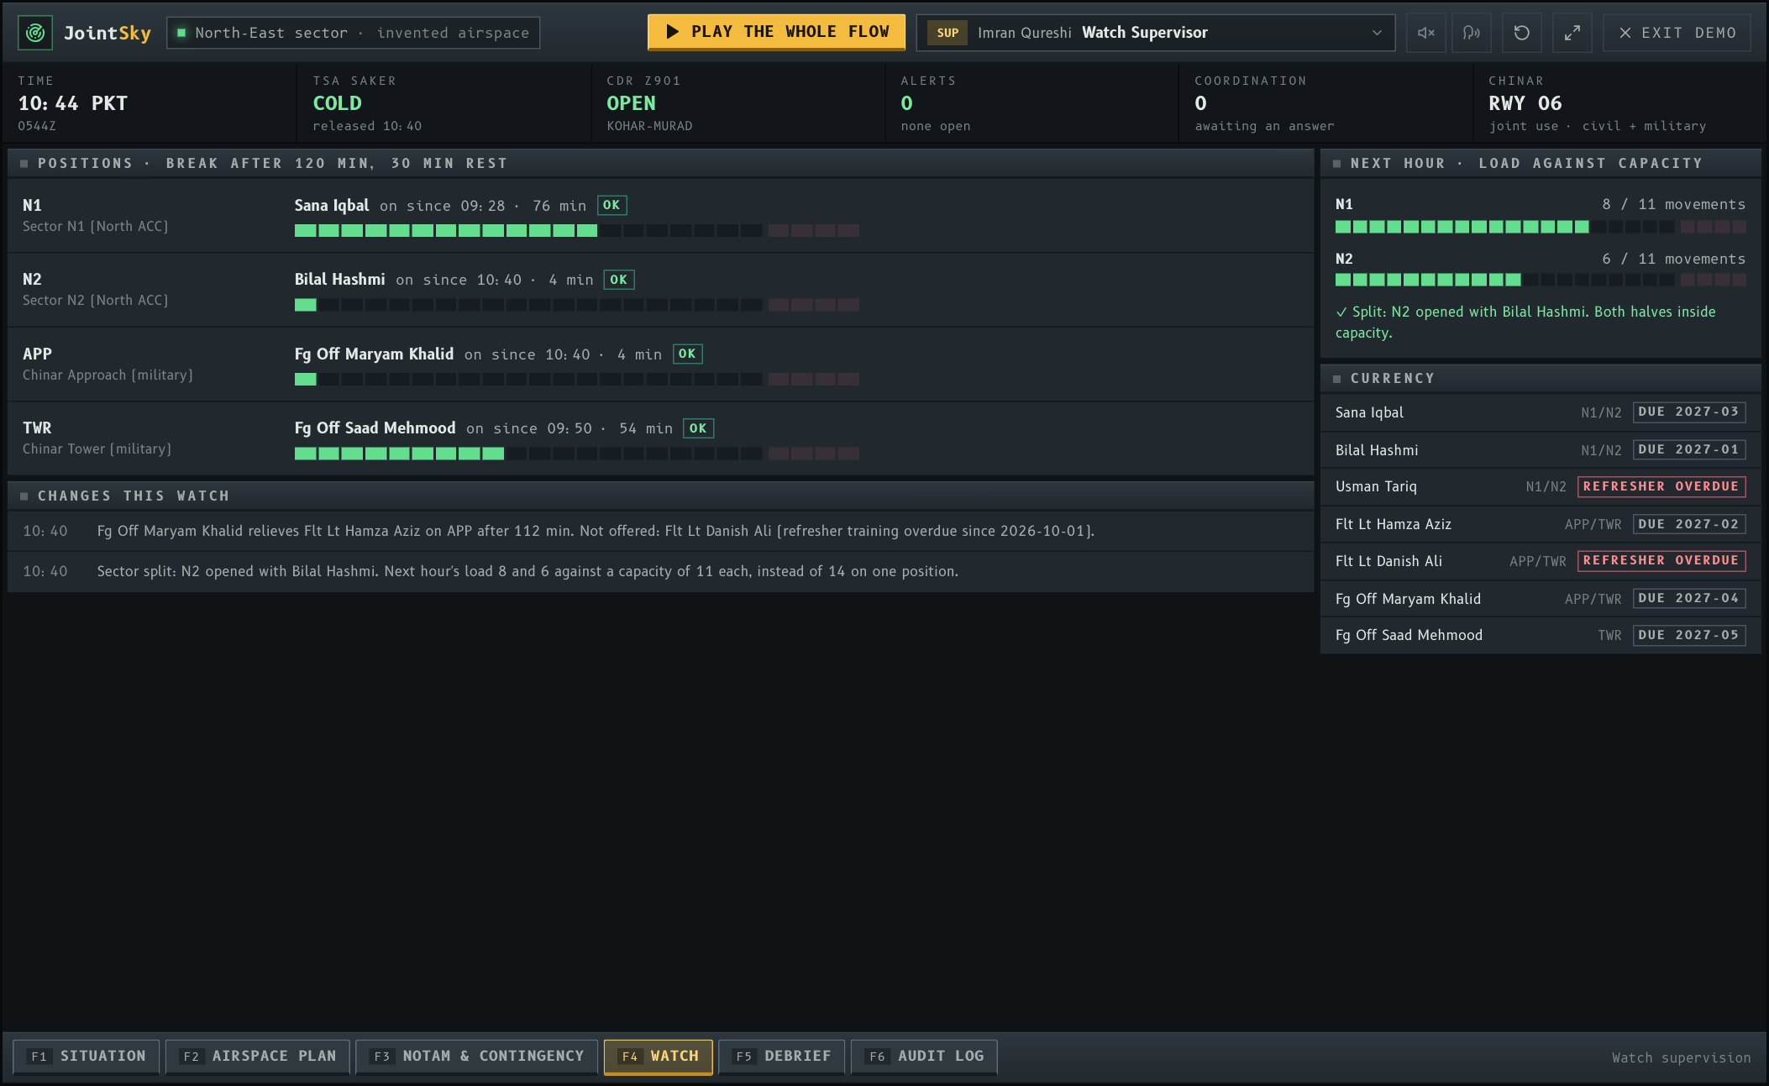
Task: Click the N1 load capacity bar
Action: pos(1541,227)
